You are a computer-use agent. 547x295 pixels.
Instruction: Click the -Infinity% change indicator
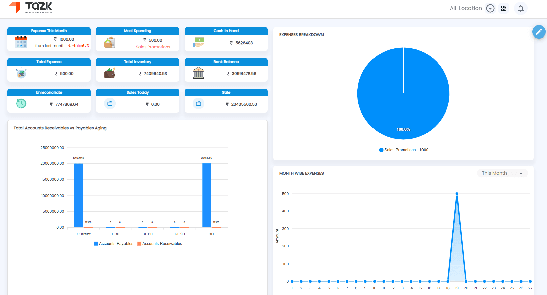point(79,46)
